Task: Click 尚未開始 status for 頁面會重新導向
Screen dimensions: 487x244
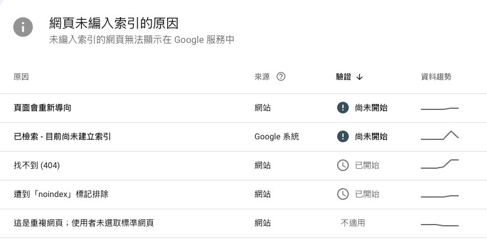Action: click(x=371, y=108)
